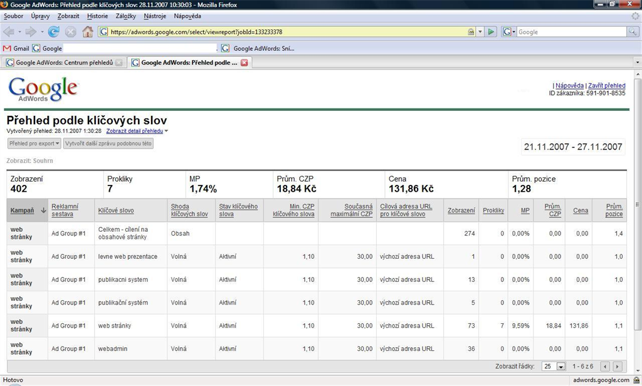Open the Zobrazit menu
This screenshot has width=642, height=386.
(68, 16)
